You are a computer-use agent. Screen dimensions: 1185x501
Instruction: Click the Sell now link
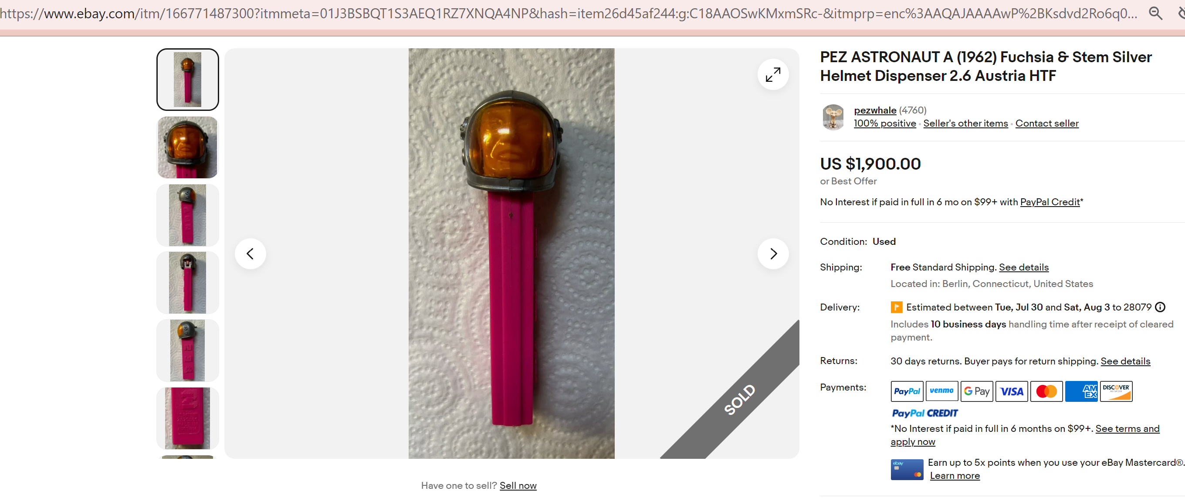coord(518,485)
